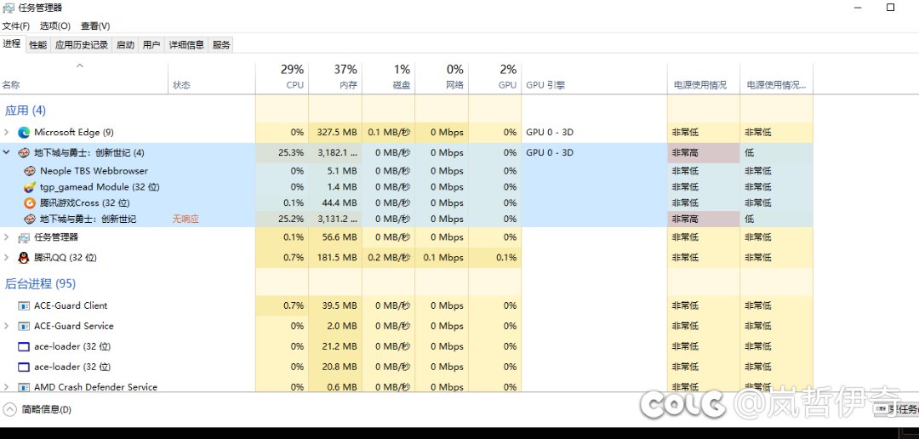919x439 pixels.
Task: Expand the 腾讯QQ process group
Action: tap(7, 258)
